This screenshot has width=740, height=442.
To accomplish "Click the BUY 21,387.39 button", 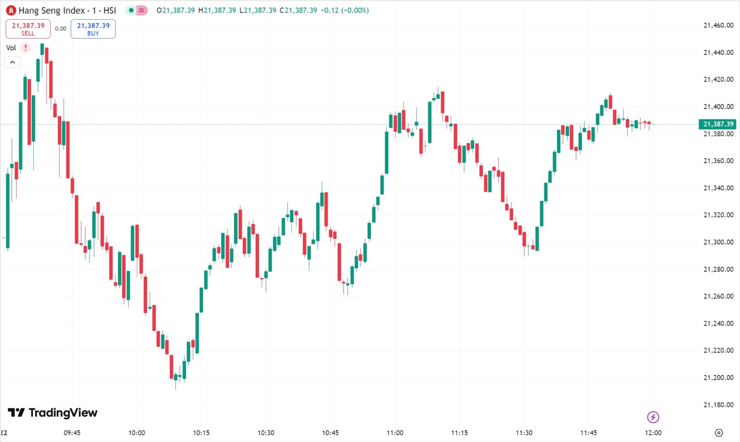I will coord(93,29).
